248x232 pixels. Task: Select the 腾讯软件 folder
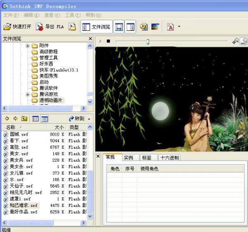pyautogui.click(x=48, y=88)
